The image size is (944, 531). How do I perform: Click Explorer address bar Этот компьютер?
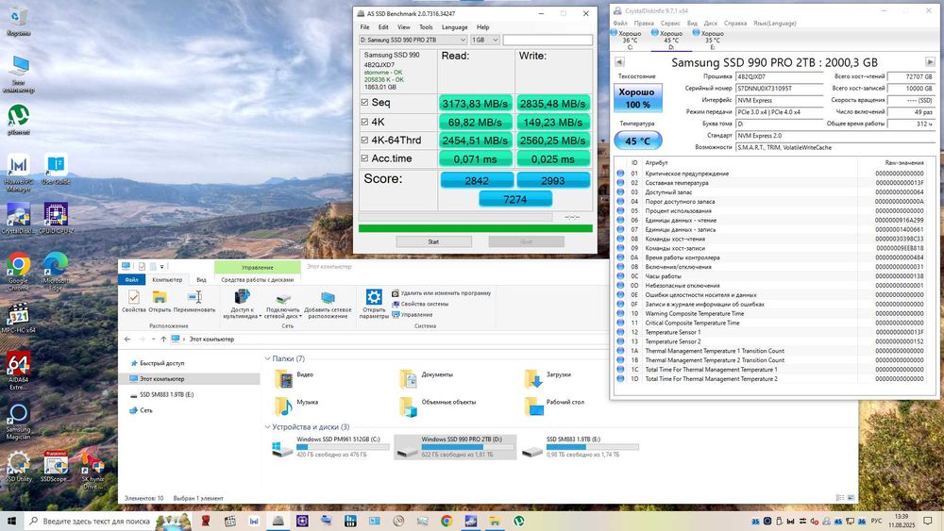coord(211,340)
